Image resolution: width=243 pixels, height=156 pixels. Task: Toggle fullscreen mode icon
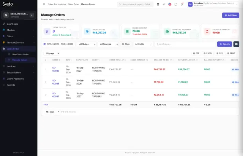176,4
